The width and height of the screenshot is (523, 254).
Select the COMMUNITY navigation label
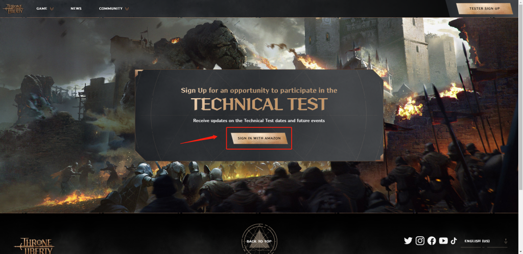pyautogui.click(x=111, y=9)
